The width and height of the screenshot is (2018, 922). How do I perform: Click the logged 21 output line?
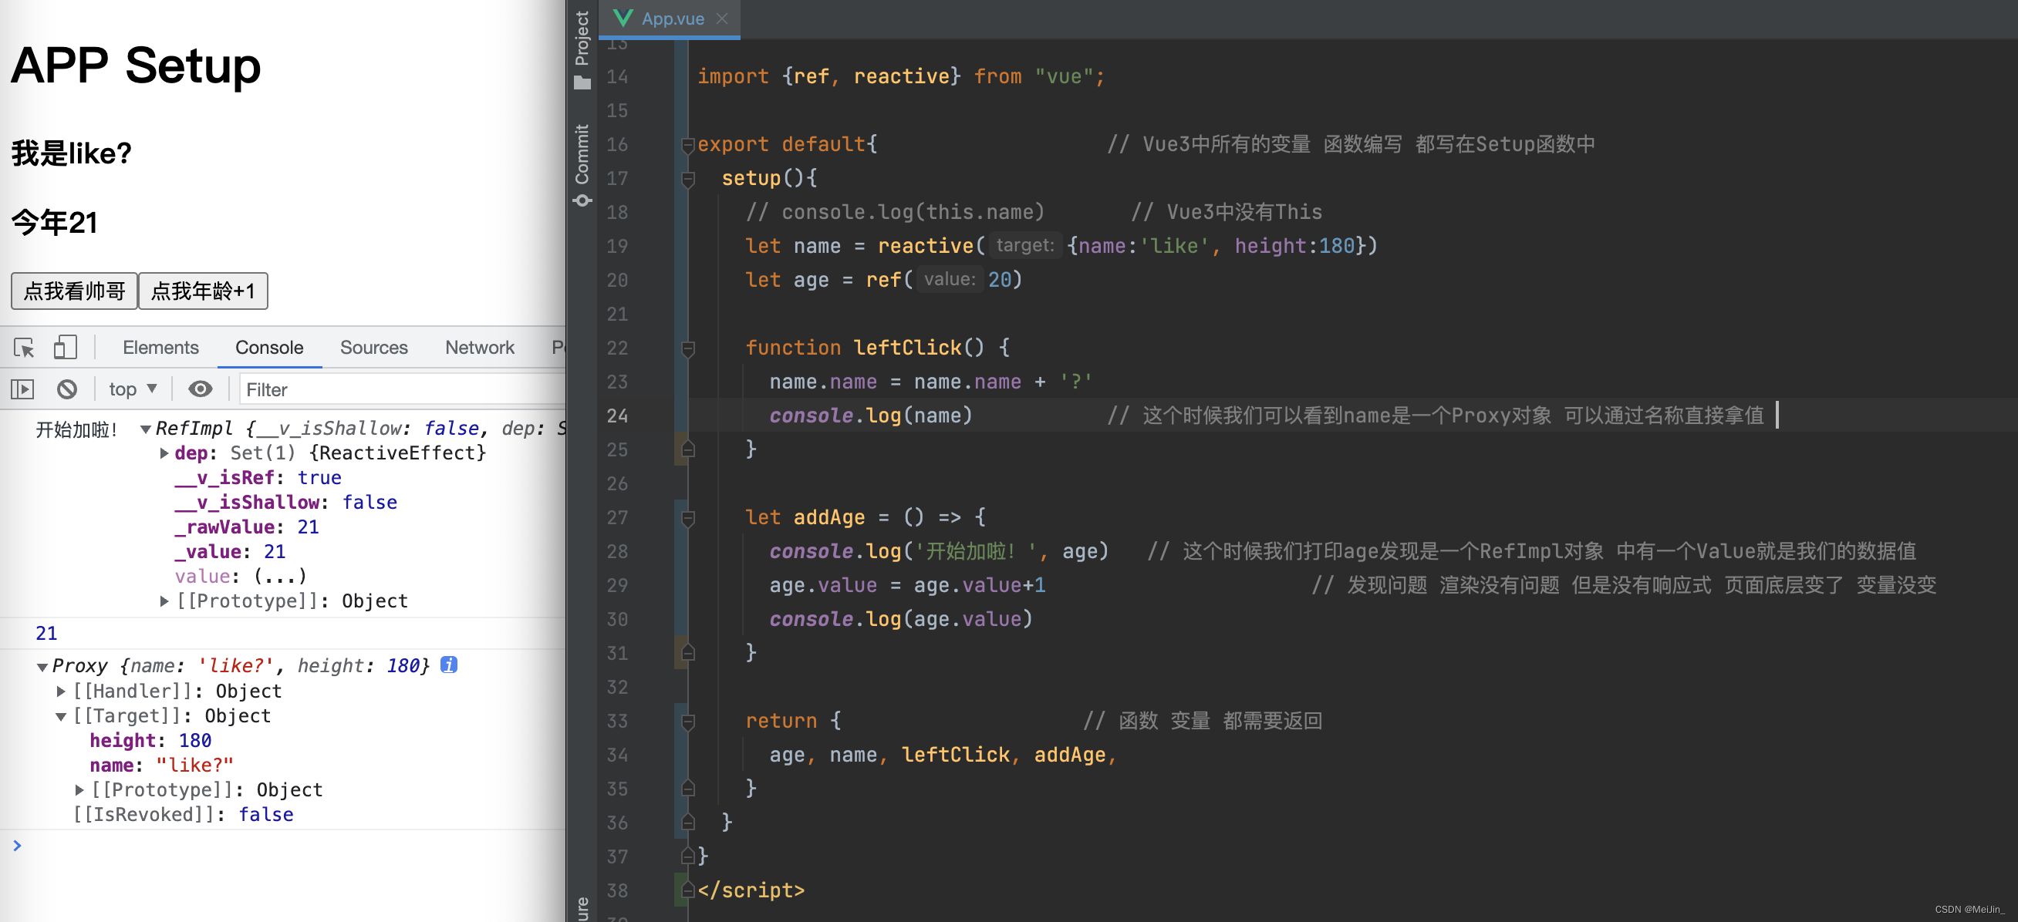(46, 633)
